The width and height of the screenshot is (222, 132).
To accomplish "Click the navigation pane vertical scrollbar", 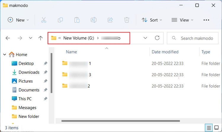I will pyautogui.click(x=52, y=73).
